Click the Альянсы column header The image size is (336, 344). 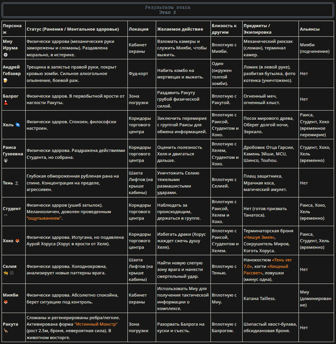tap(316, 29)
